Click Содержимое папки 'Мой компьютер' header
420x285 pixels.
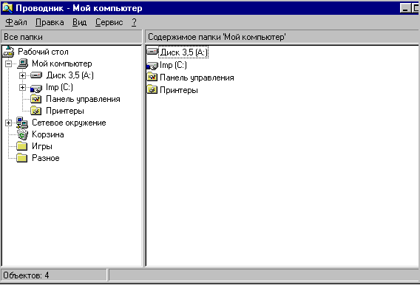coord(282,37)
